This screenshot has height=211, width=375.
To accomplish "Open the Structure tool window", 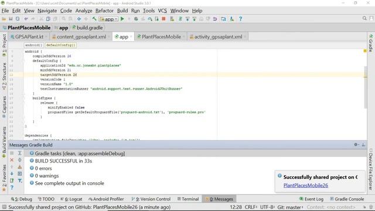I will tap(4, 76).
